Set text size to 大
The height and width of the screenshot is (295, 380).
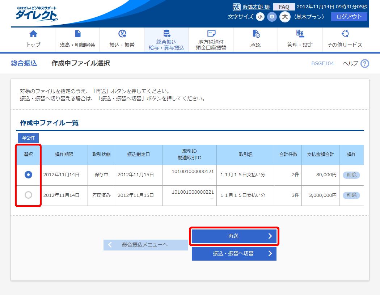point(285,17)
